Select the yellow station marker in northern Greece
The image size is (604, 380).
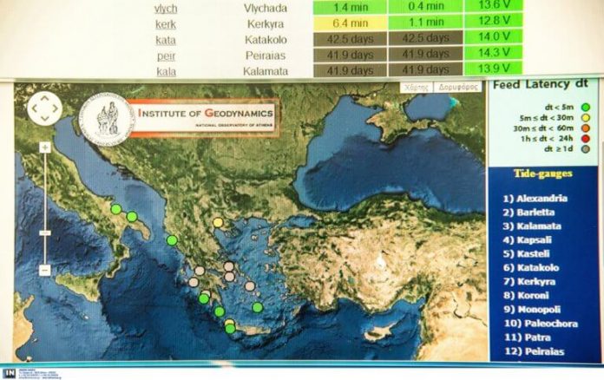coord(218,223)
